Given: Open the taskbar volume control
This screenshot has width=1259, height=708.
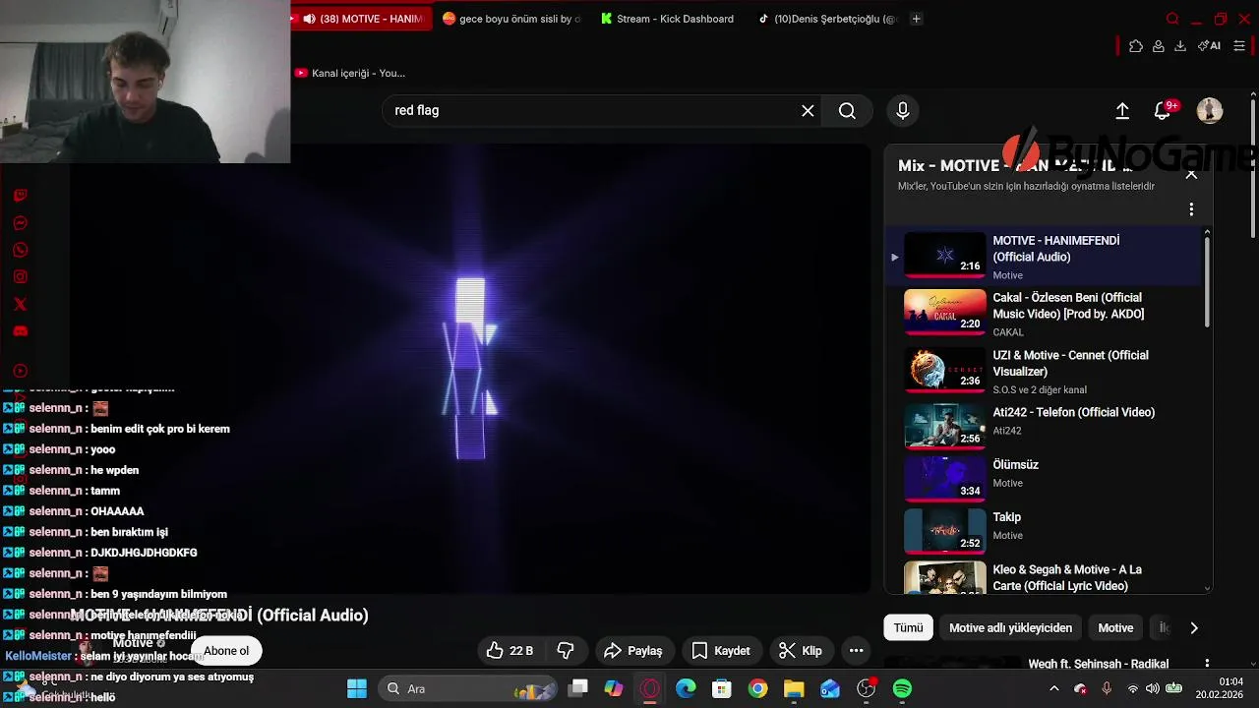Looking at the screenshot, I should tap(1153, 688).
